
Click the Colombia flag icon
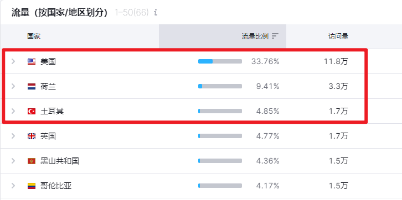coord(32,186)
